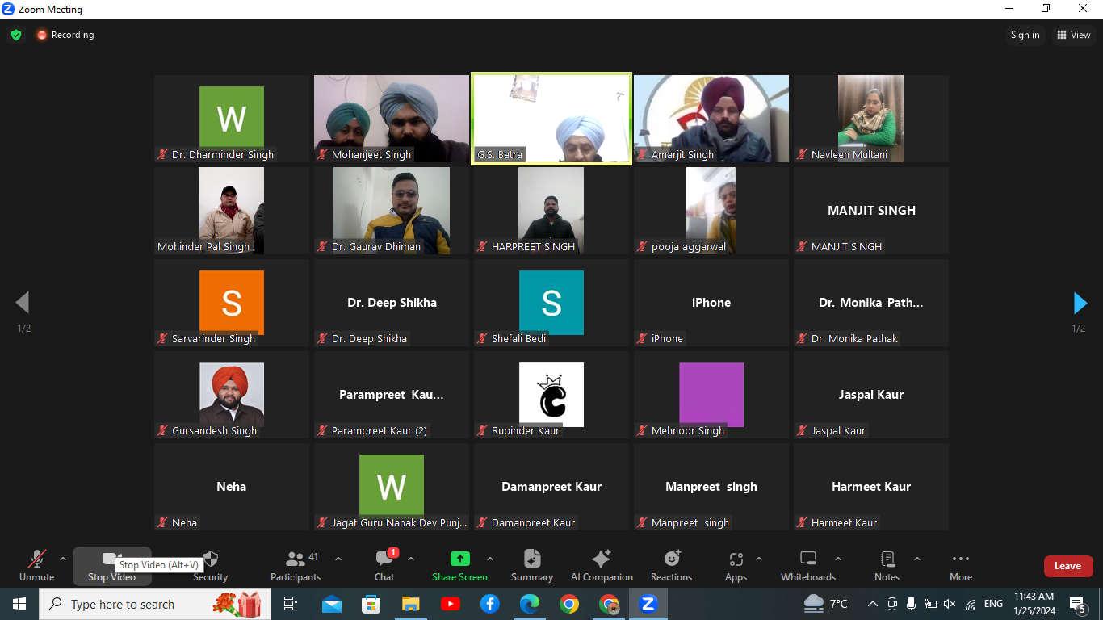
Task: Click Shefali Bedi's teal S avatar
Action: [x=551, y=301]
